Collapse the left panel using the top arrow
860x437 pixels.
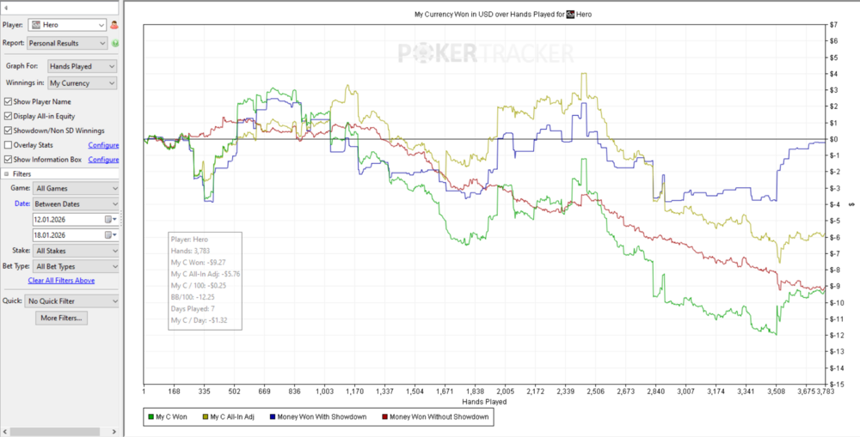click(7, 8)
